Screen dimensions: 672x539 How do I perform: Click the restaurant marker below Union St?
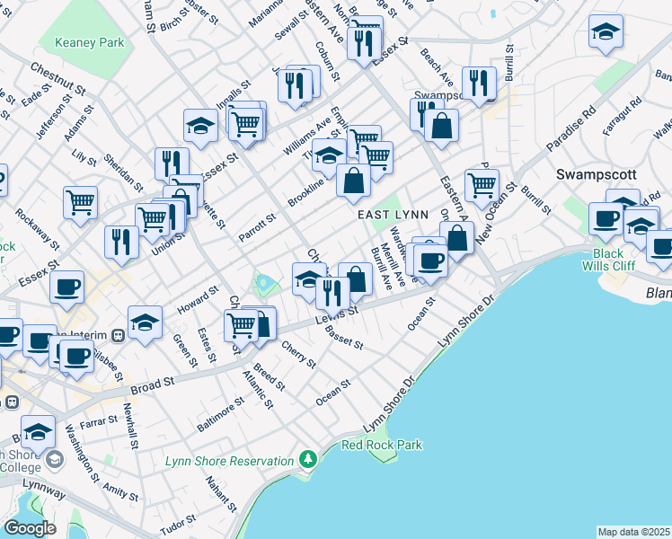pyautogui.click(x=121, y=243)
